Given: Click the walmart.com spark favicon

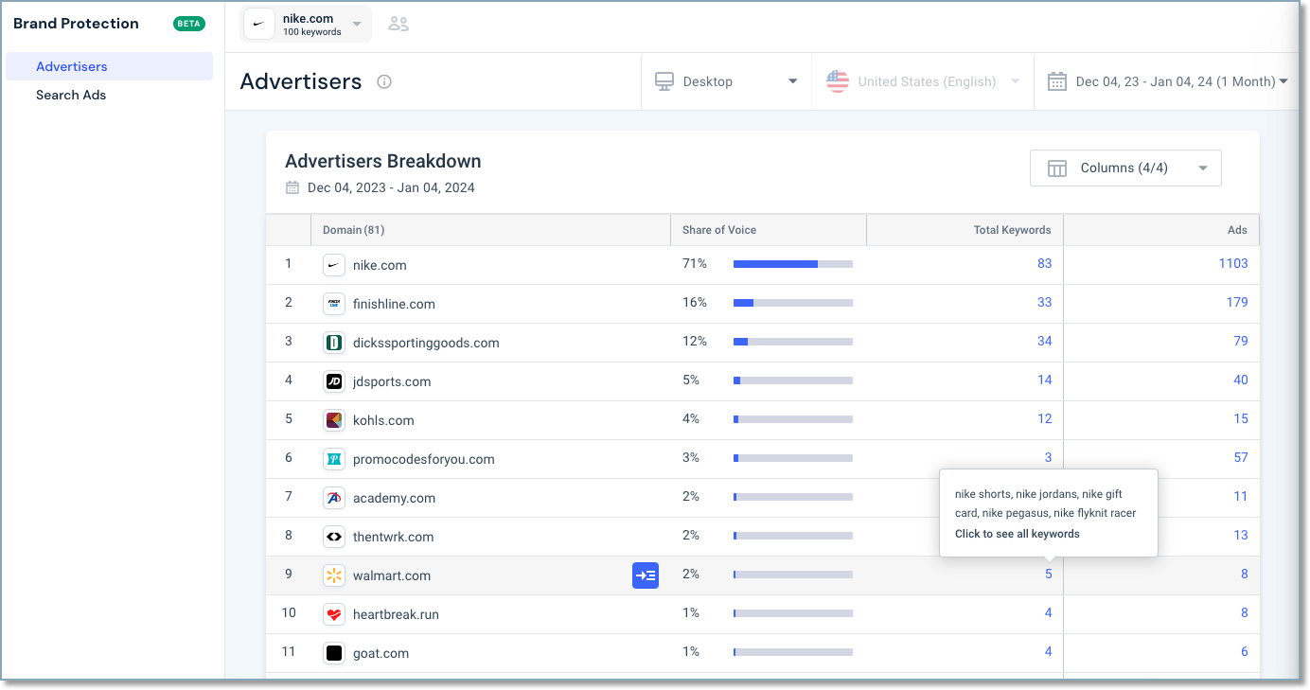Looking at the screenshot, I should (333, 575).
